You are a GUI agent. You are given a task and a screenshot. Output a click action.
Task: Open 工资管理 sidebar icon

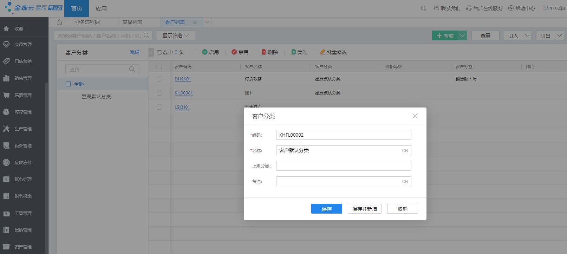(x=6, y=213)
